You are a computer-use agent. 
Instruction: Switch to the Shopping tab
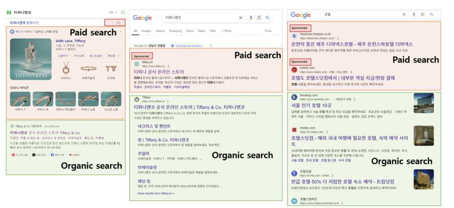point(175,31)
